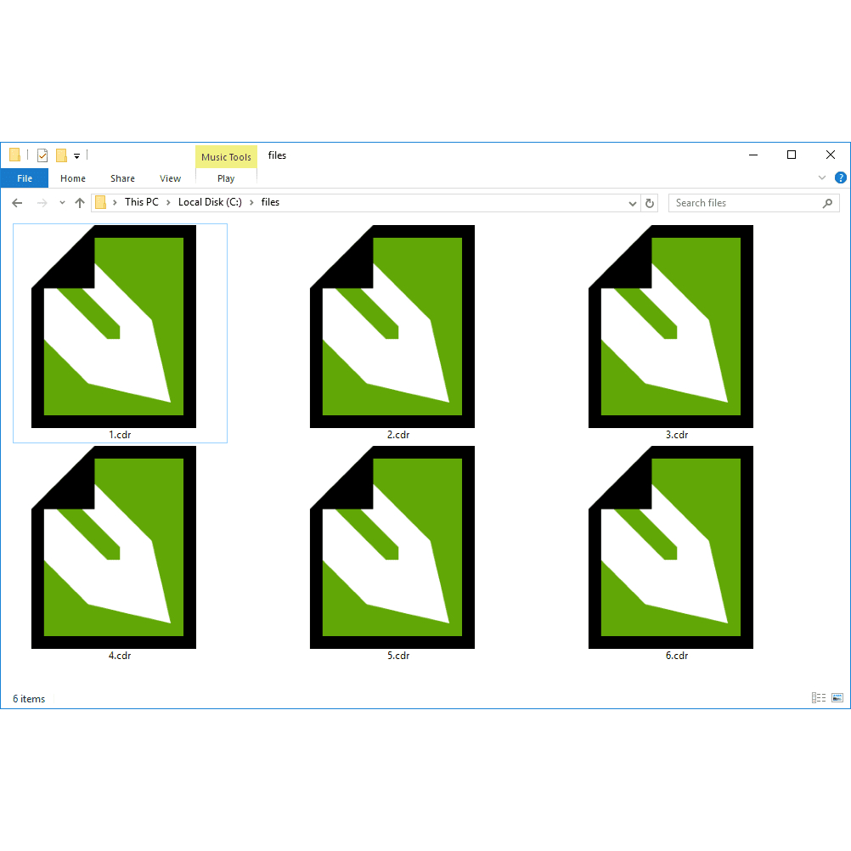
Task: Open recent locations dropdown arrow
Action: (62, 203)
